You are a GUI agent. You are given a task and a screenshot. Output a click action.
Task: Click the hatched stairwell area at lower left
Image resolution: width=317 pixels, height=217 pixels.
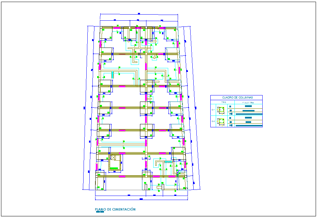115,162
